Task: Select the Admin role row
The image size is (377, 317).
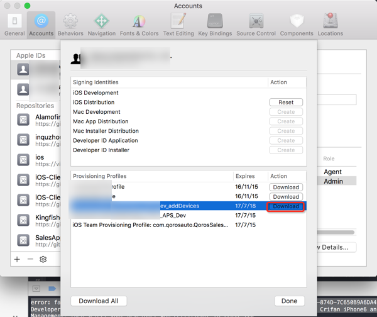Action: [337, 181]
